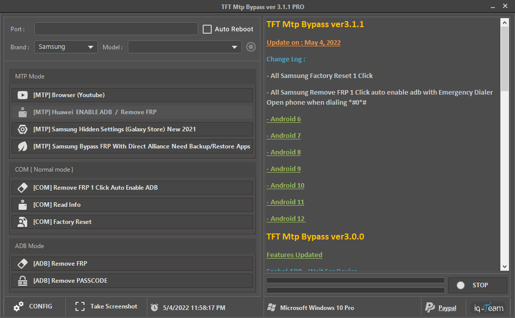The width and height of the screenshot is (515, 318).
Task: Open the Android 7 link
Action: (x=284, y=136)
